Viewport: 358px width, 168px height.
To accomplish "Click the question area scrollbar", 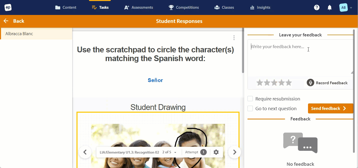I will click(243, 50).
